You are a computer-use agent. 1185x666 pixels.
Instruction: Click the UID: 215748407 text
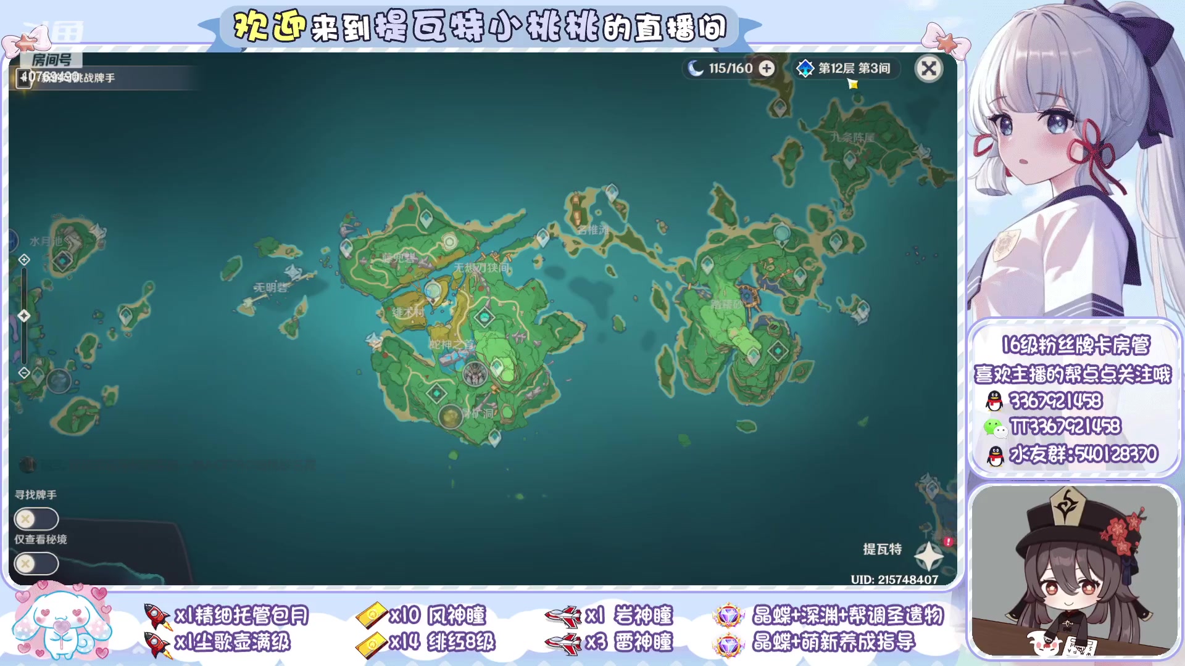pyautogui.click(x=894, y=580)
